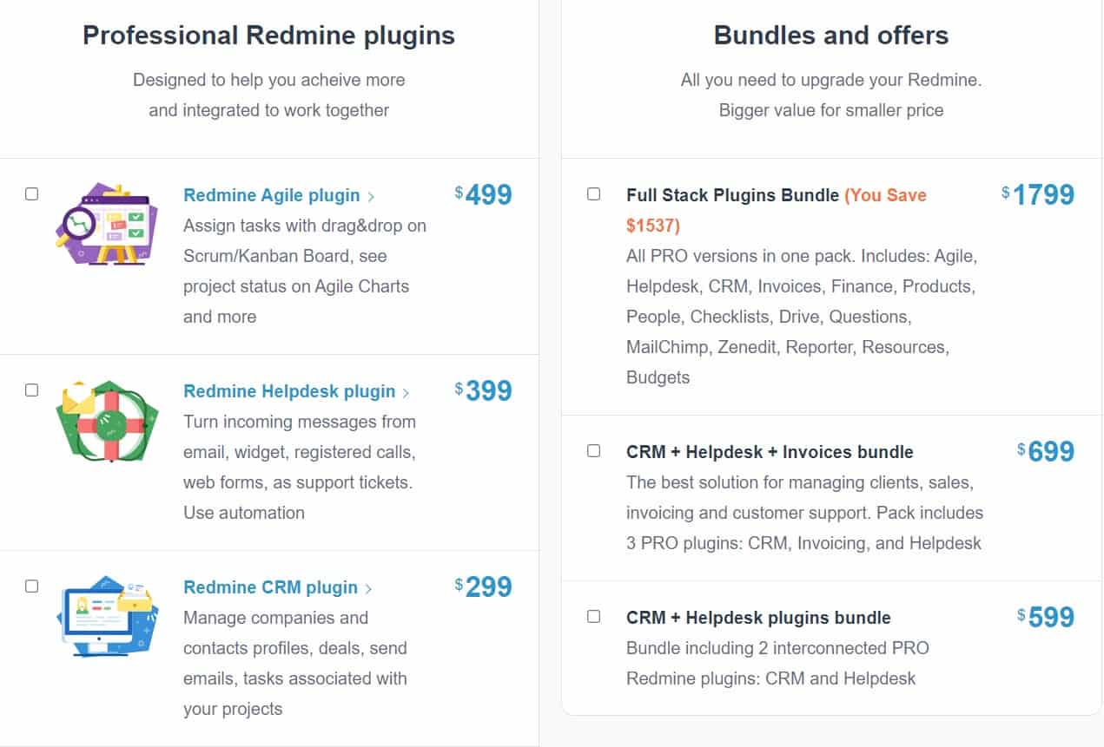Tick the CRM + Helpdesk plugins bundle checkbox
The width and height of the screenshot is (1104, 747).
click(x=594, y=616)
